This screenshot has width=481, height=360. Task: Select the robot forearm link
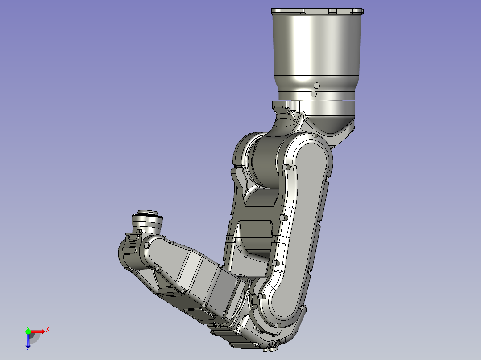190,276
